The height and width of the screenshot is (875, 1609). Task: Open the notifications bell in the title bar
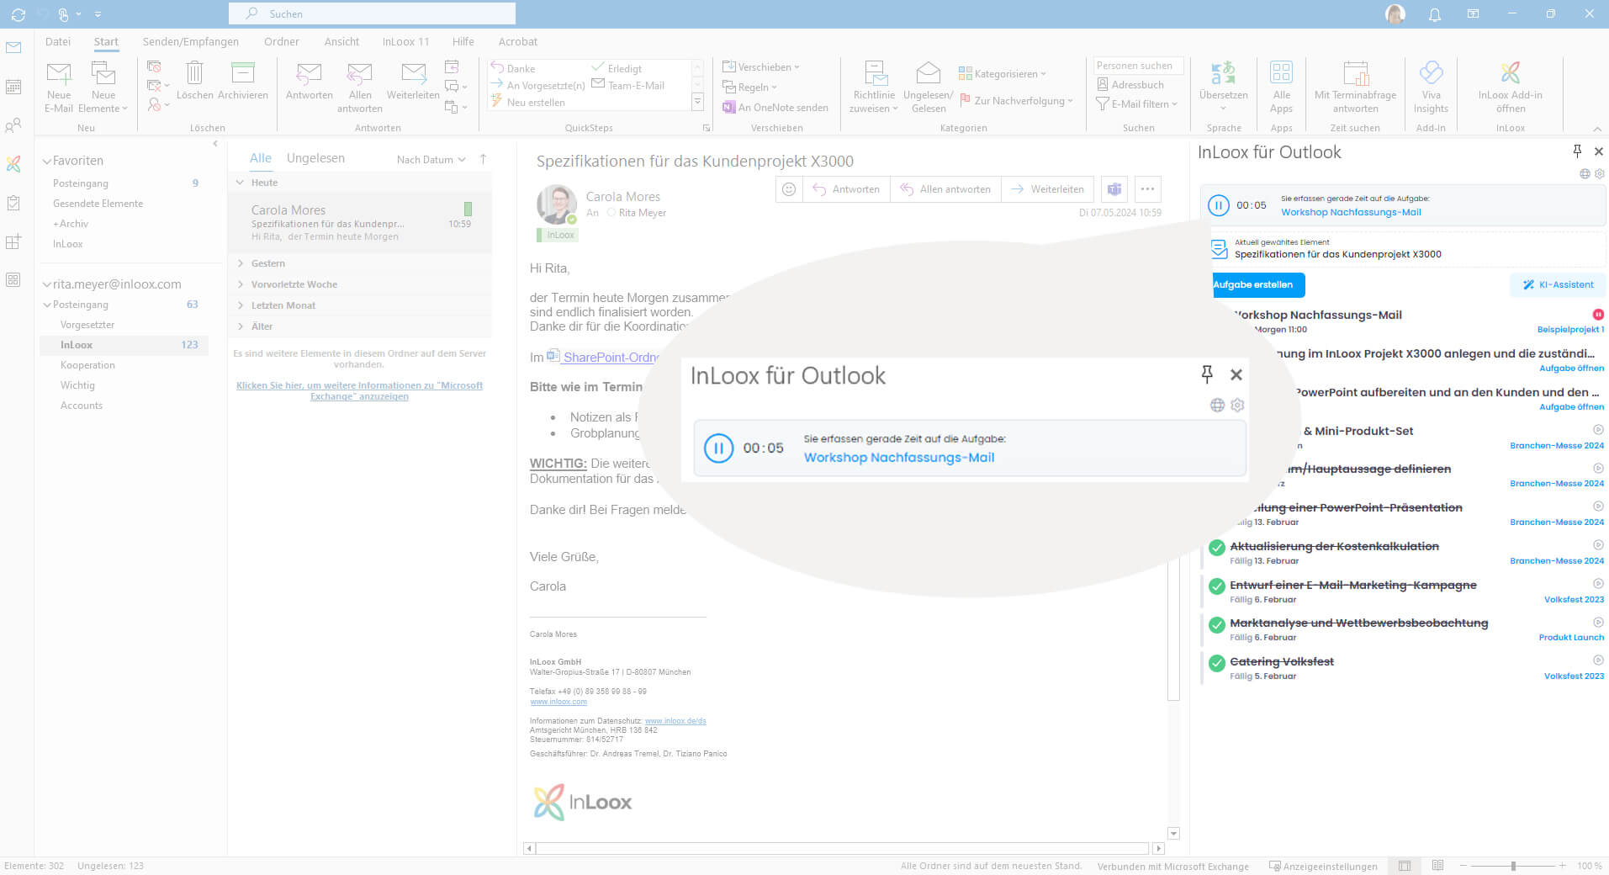[1435, 14]
